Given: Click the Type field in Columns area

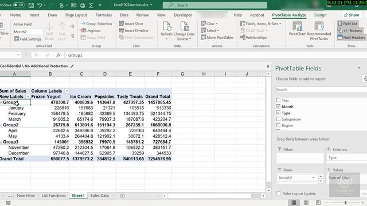Looking at the screenshot, I should [346, 158].
